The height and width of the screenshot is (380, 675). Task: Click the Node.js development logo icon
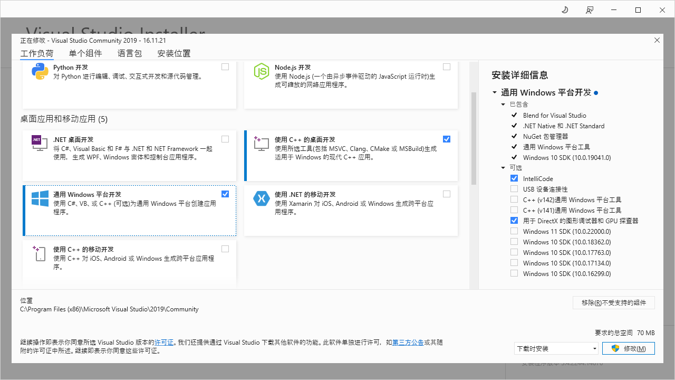pyautogui.click(x=262, y=71)
